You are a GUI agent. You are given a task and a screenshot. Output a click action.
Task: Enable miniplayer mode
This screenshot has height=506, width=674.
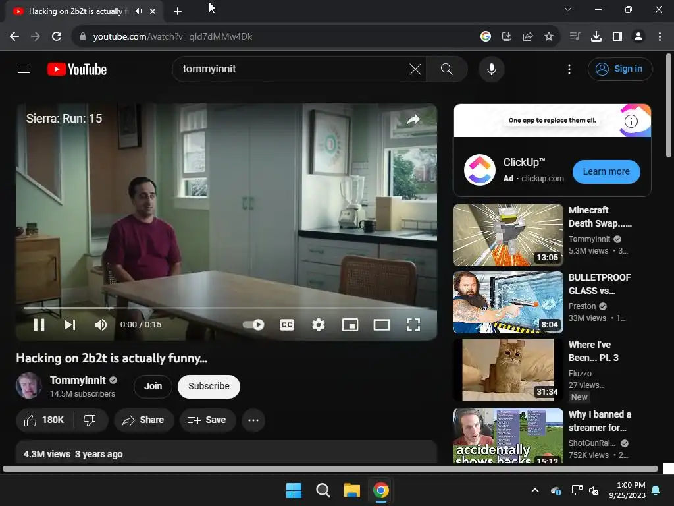[x=350, y=325]
